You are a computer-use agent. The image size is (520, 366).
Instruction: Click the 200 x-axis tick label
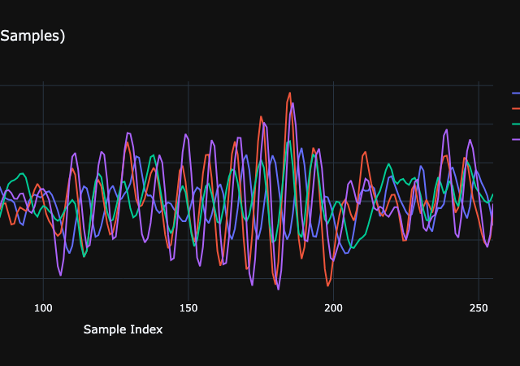pyautogui.click(x=333, y=307)
